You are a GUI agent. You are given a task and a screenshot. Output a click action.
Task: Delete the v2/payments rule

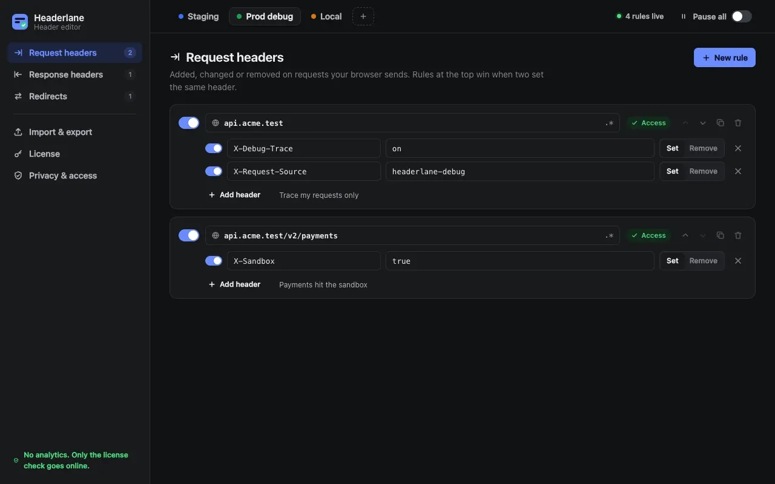(x=738, y=235)
